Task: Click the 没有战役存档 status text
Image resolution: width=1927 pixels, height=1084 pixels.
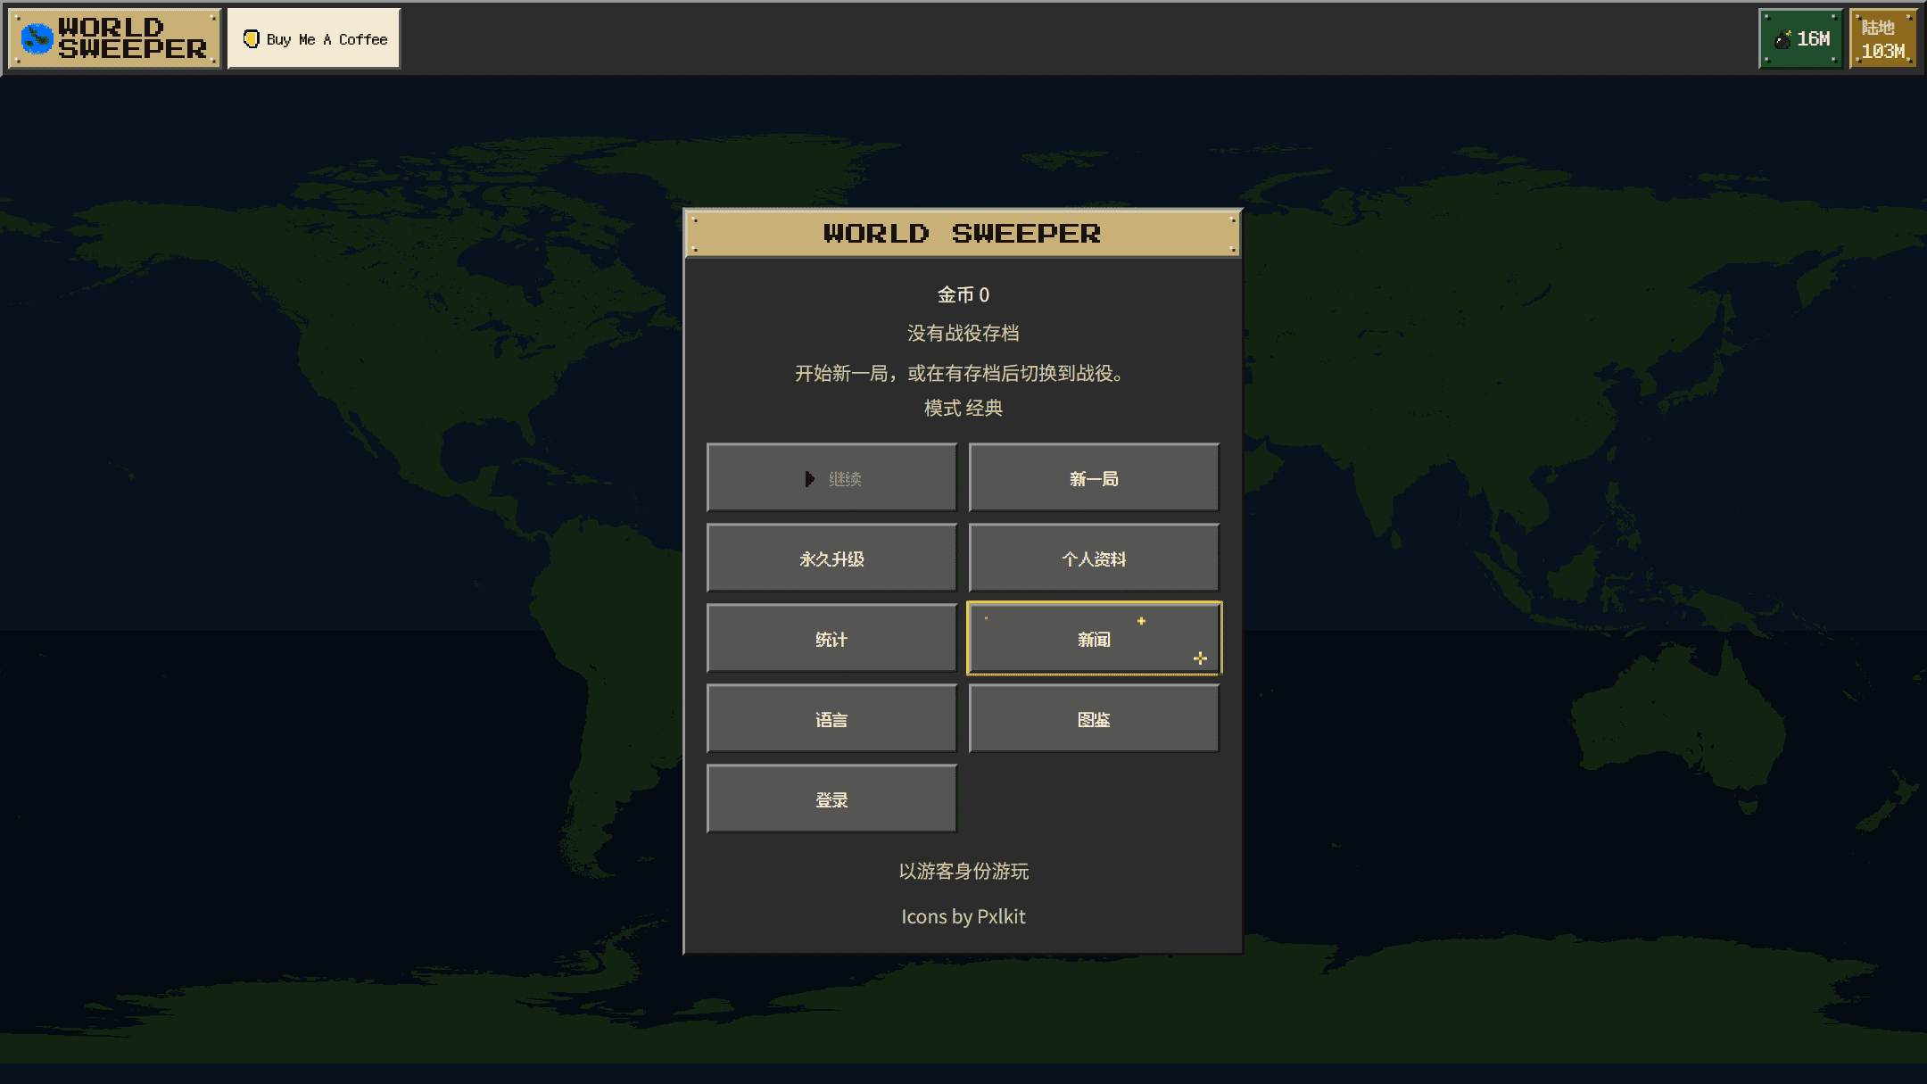Action: pyautogui.click(x=963, y=333)
